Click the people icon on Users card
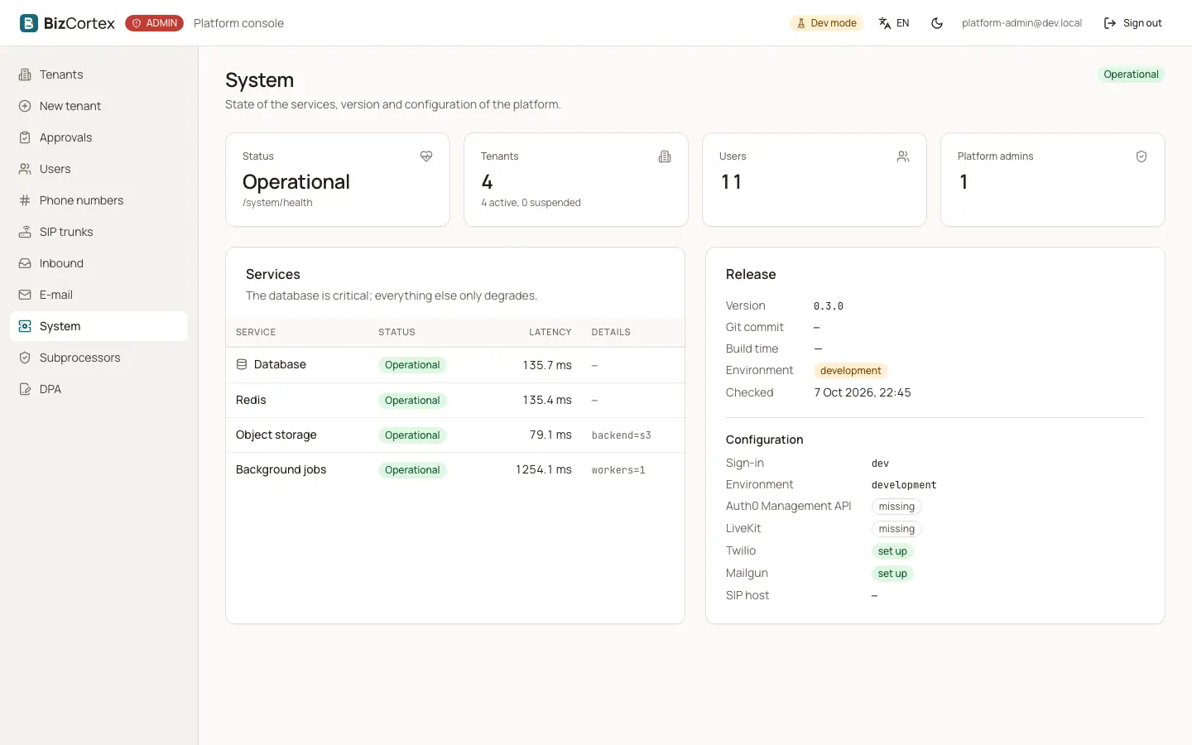This screenshot has width=1192, height=745. coord(903,156)
